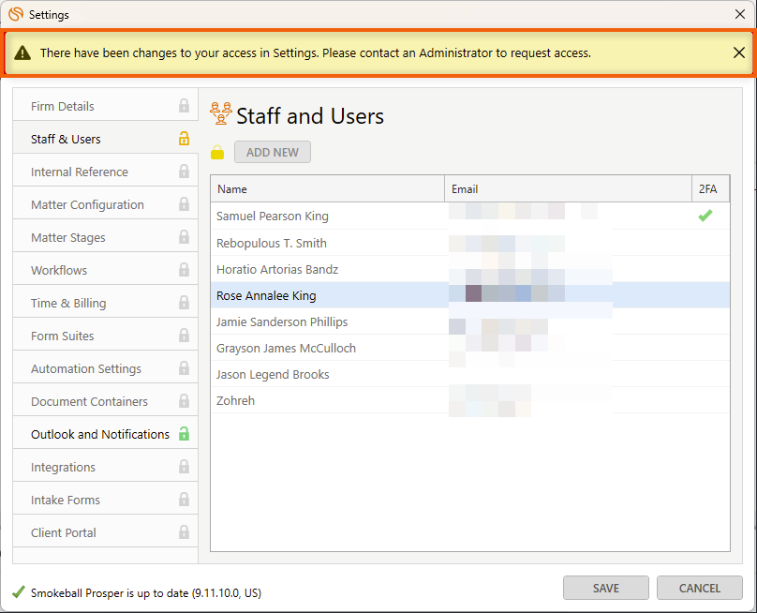Click the orange unlocked padlock beside Staff & Users
The image size is (757, 613).
click(184, 139)
